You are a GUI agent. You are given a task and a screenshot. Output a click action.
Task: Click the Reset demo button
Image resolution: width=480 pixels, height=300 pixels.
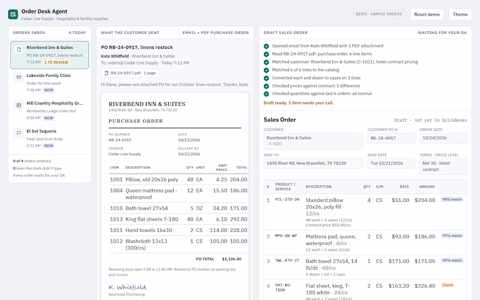(x=427, y=14)
